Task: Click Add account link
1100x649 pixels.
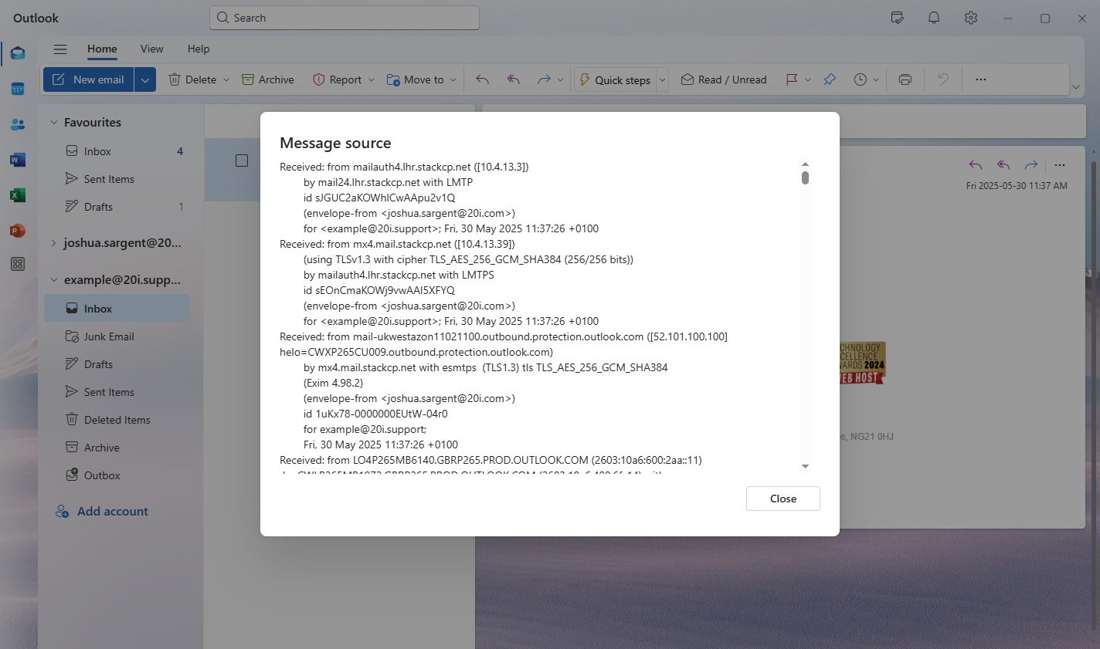Action: click(x=101, y=512)
